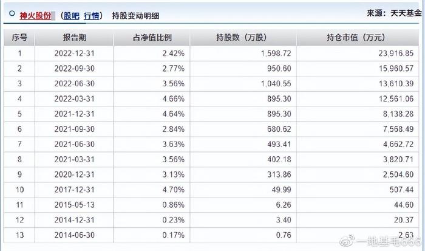Image resolution: width=425 pixels, height=251 pixels.
Task: Click the Weibo logo watermark
Action: coord(347,241)
